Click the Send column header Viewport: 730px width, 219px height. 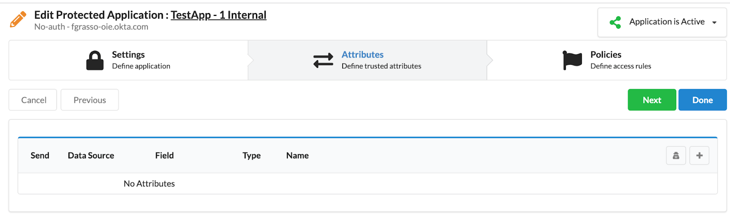40,156
